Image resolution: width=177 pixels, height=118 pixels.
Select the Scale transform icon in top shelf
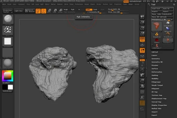click(x=55, y=11)
